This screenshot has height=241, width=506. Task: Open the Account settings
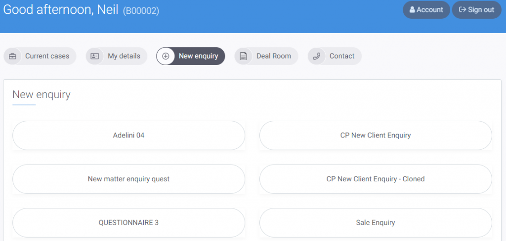click(x=426, y=10)
